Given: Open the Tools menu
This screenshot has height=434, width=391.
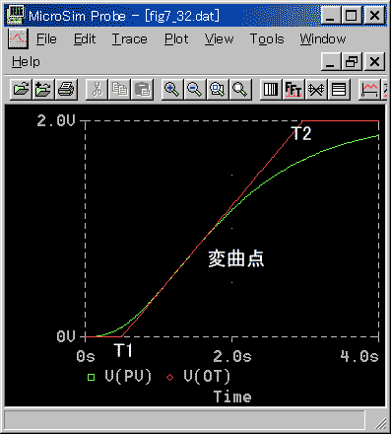Looking at the screenshot, I should [x=267, y=39].
